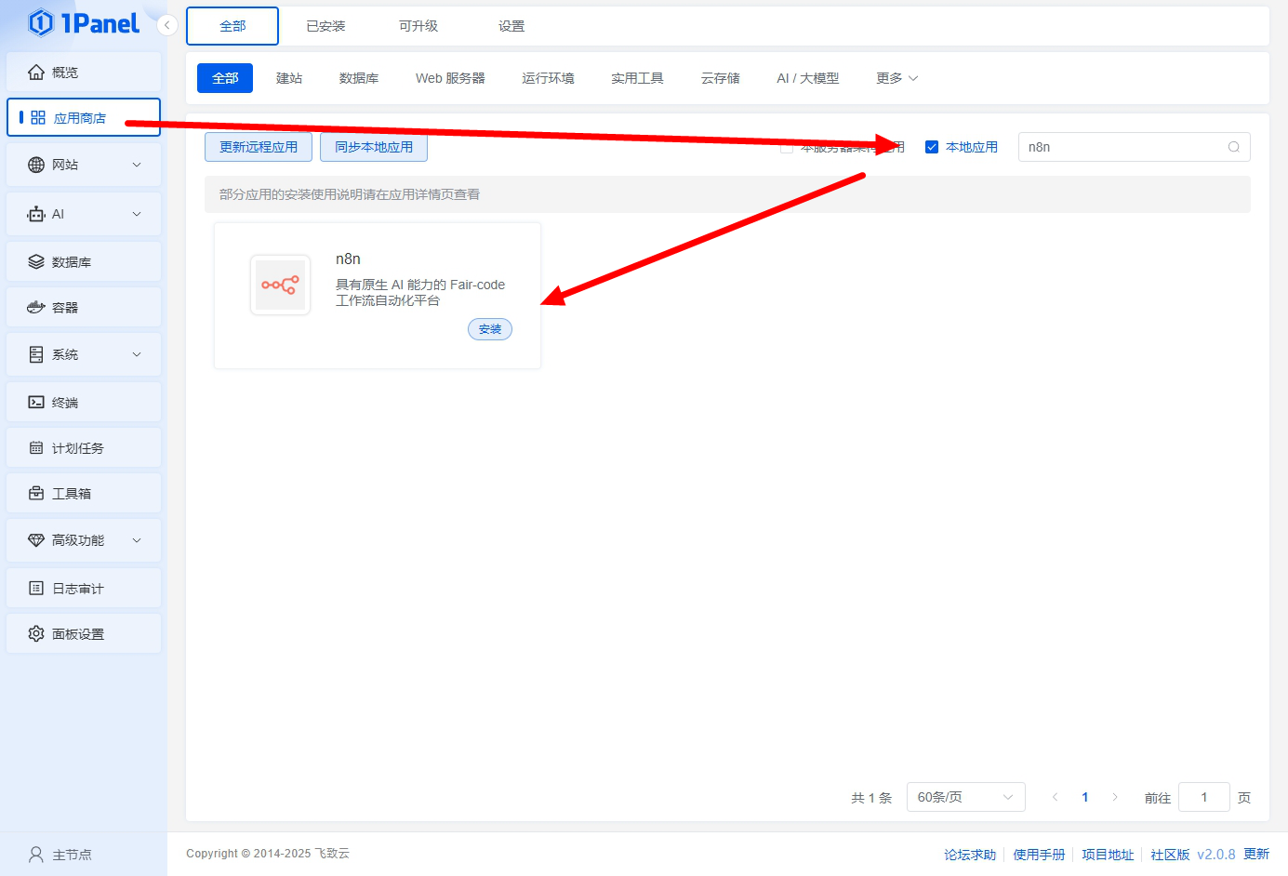The image size is (1288, 876).
Task: Filter by 云存储 category
Action: click(x=721, y=78)
